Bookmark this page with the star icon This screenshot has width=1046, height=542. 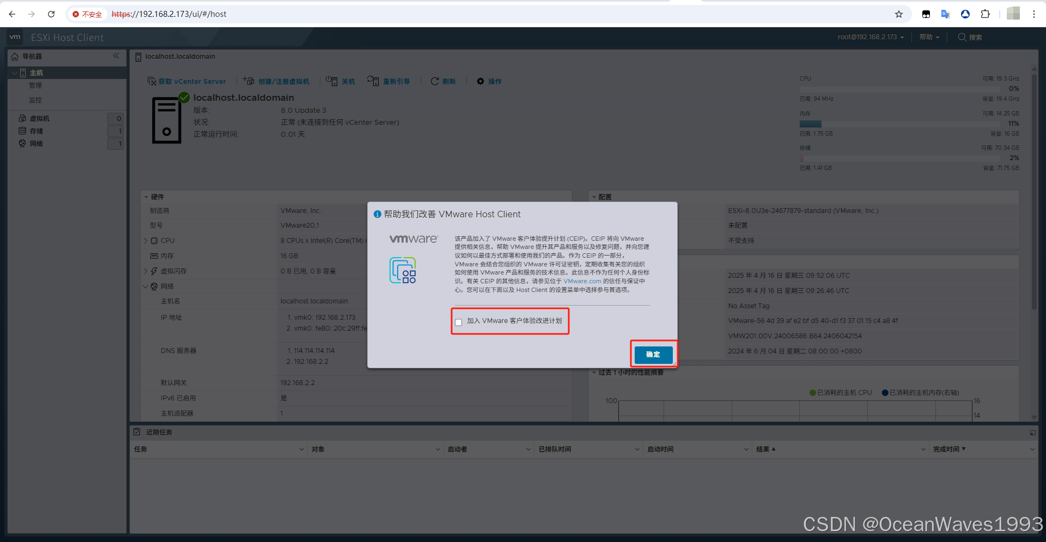click(899, 14)
